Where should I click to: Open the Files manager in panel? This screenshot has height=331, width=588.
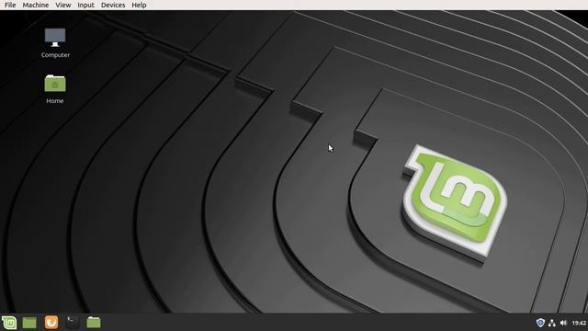(x=94, y=323)
